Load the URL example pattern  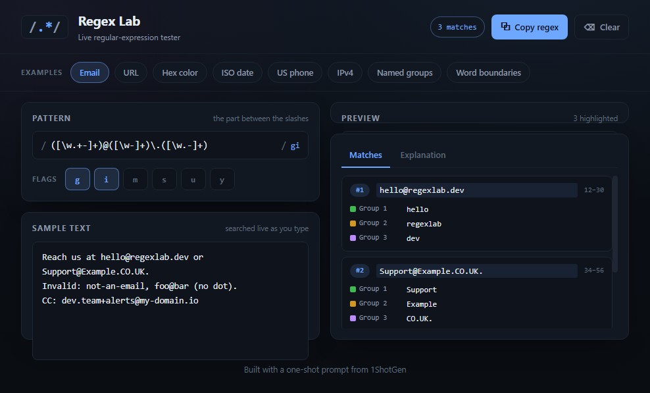pyautogui.click(x=131, y=72)
